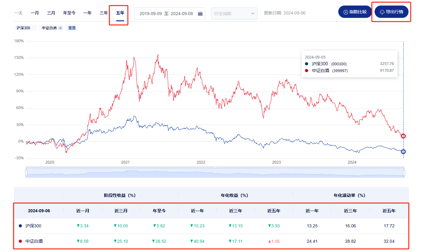Choose the 一年 time range tab

pyautogui.click(x=87, y=13)
